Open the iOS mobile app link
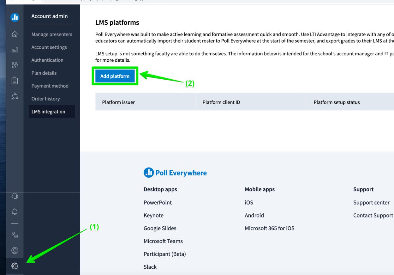The height and width of the screenshot is (275, 394). click(x=249, y=203)
